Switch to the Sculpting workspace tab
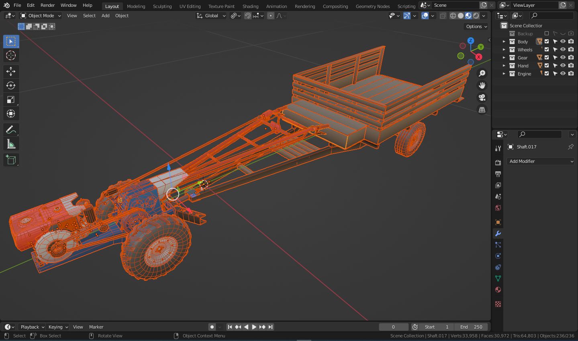Viewport: 578px width, 341px height. [x=162, y=6]
